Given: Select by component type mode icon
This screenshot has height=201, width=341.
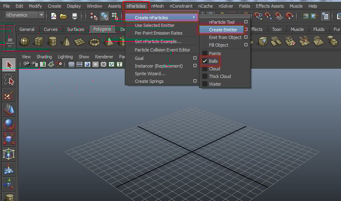Looking at the screenshot, I should [115, 16].
